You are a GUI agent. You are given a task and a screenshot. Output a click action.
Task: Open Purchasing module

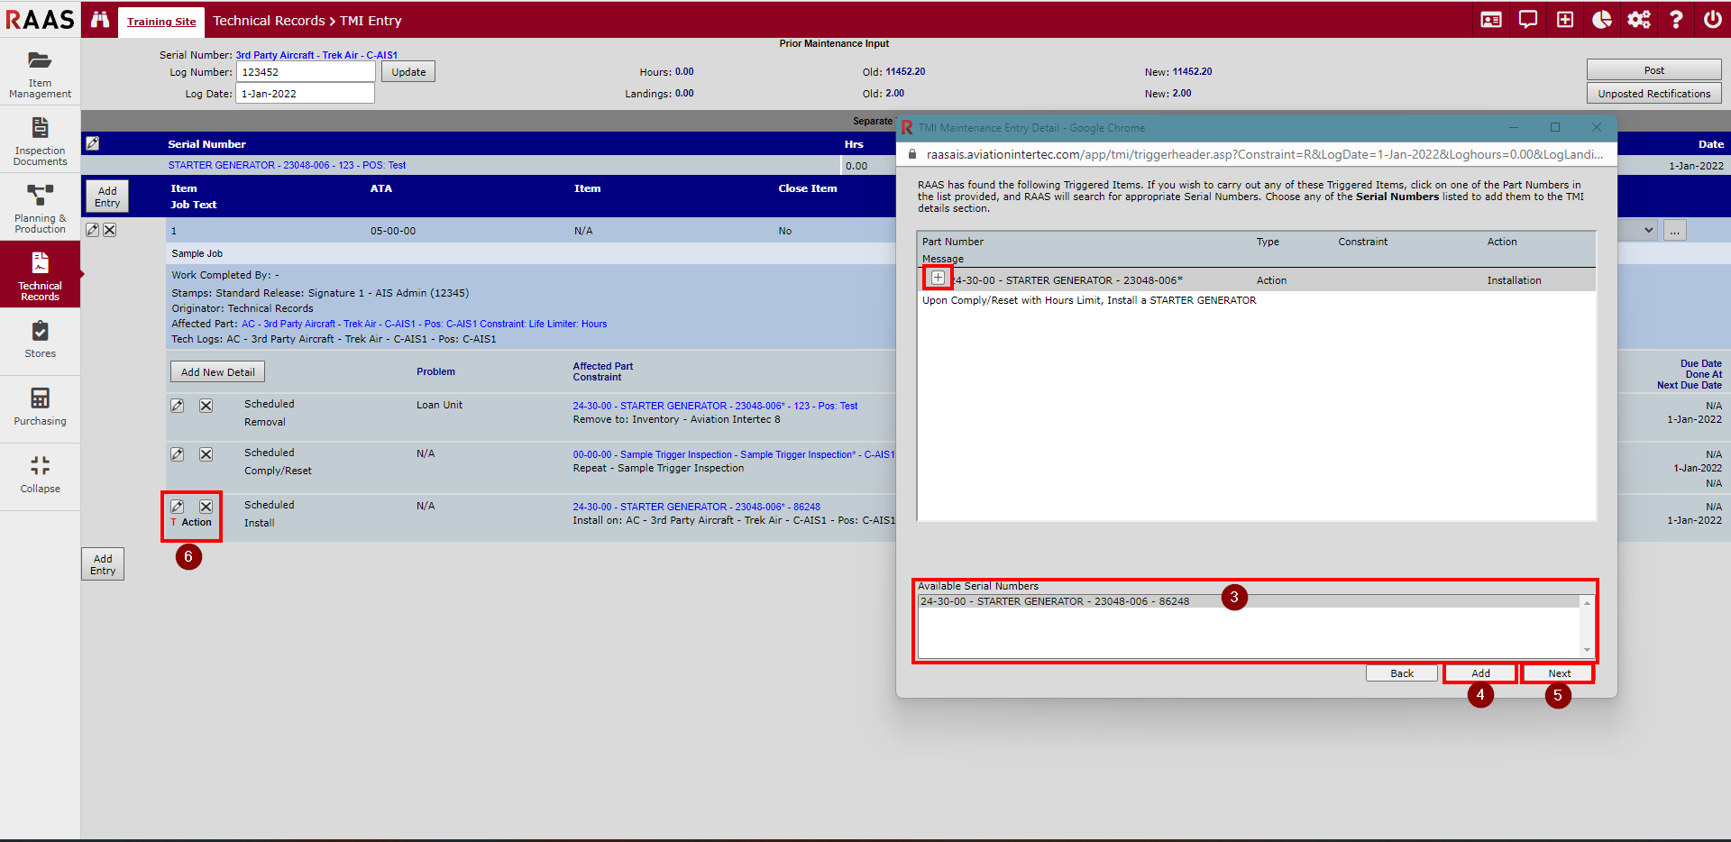pos(40,408)
